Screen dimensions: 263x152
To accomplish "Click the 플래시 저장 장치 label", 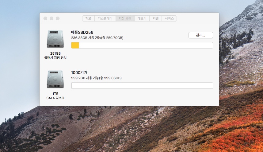I will coord(55,58).
